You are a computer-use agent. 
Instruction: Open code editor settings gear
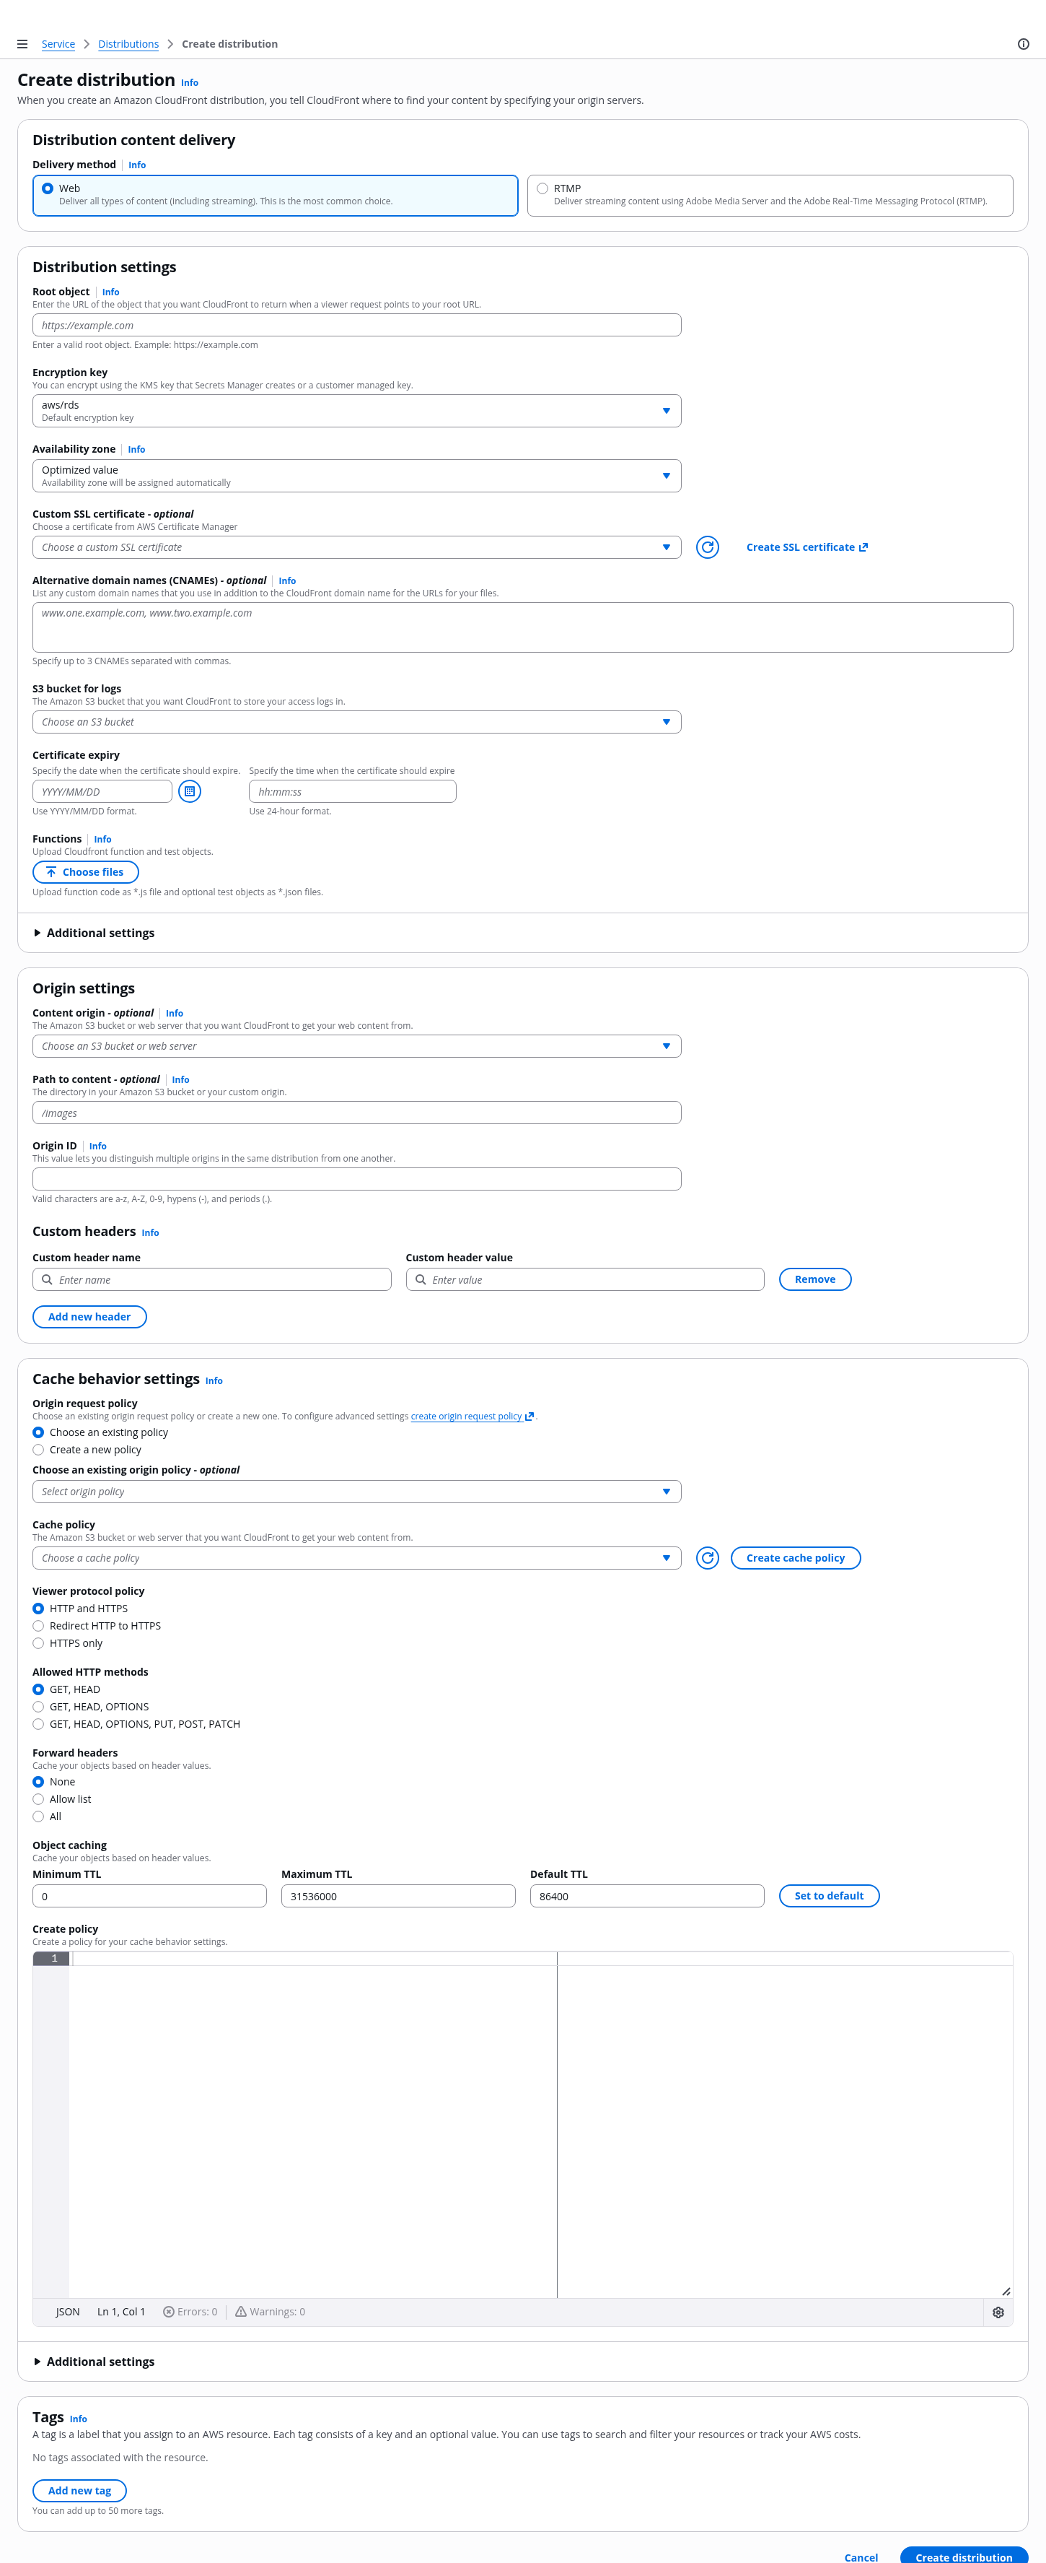coord(998,2312)
